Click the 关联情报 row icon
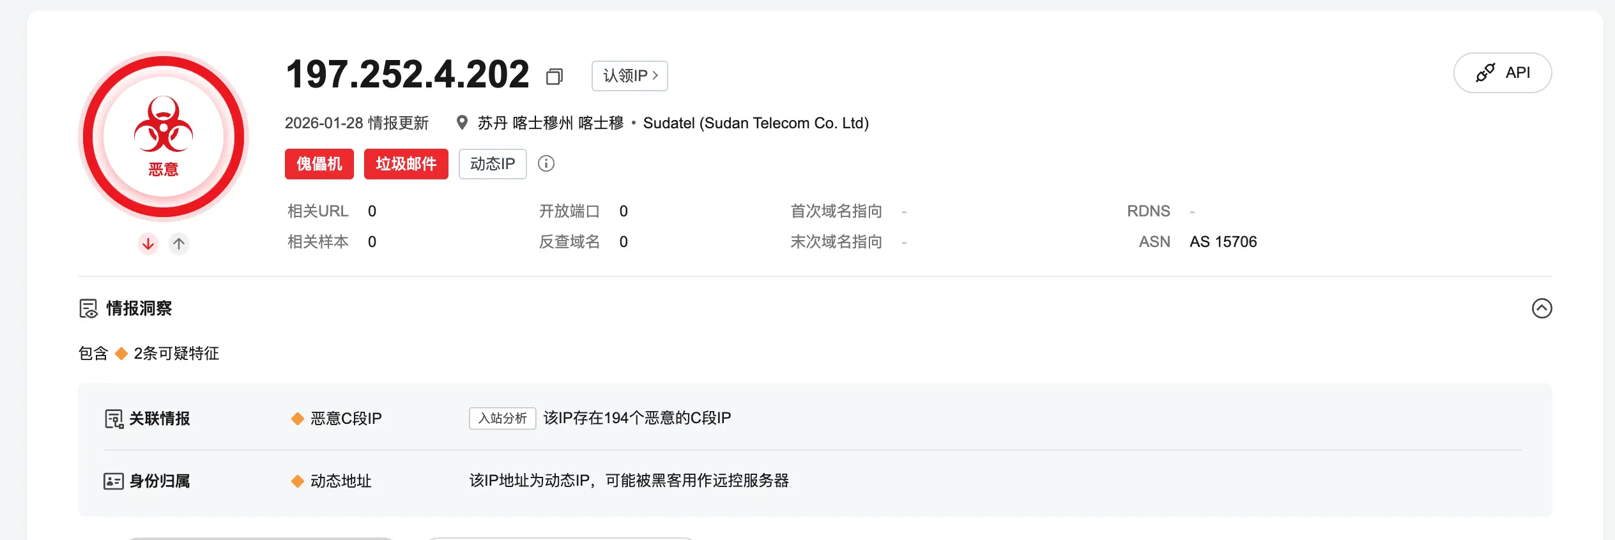 click(x=114, y=419)
